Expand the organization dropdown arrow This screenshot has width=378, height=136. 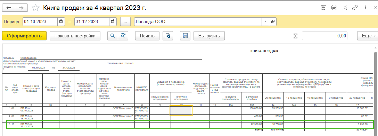(265, 21)
